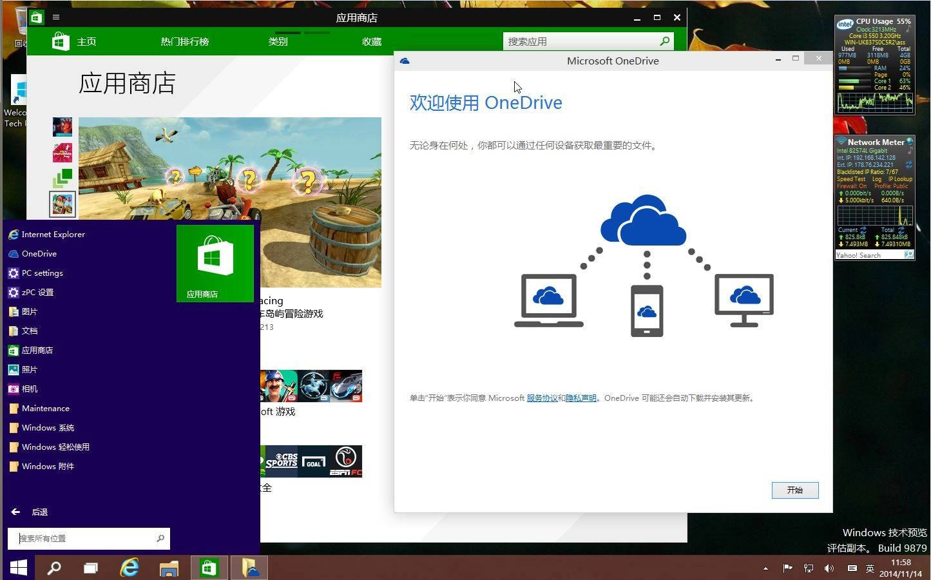The image size is (931, 580).
Task: Launch Internet Explorer from the taskbar
Action: (x=130, y=568)
